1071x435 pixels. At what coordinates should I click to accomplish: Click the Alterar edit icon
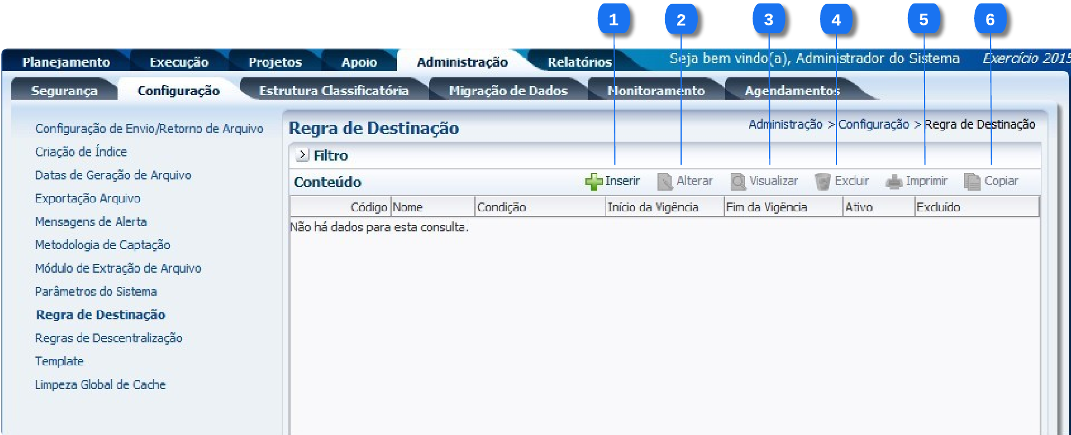tap(665, 182)
